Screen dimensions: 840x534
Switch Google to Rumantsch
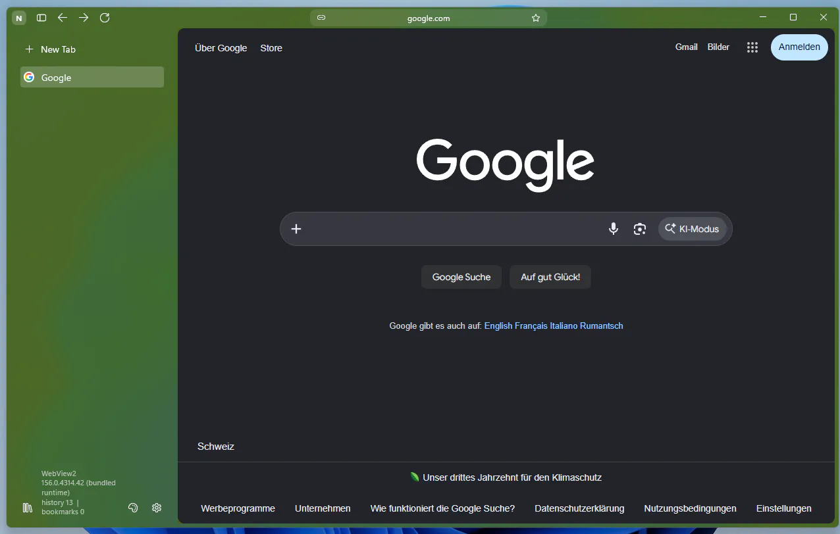point(602,326)
